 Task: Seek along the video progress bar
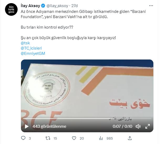[87, 119]
